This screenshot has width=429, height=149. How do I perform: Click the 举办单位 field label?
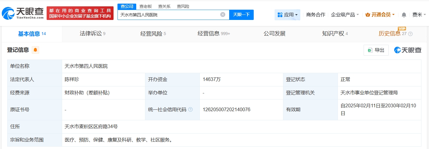[x=157, y=93]
